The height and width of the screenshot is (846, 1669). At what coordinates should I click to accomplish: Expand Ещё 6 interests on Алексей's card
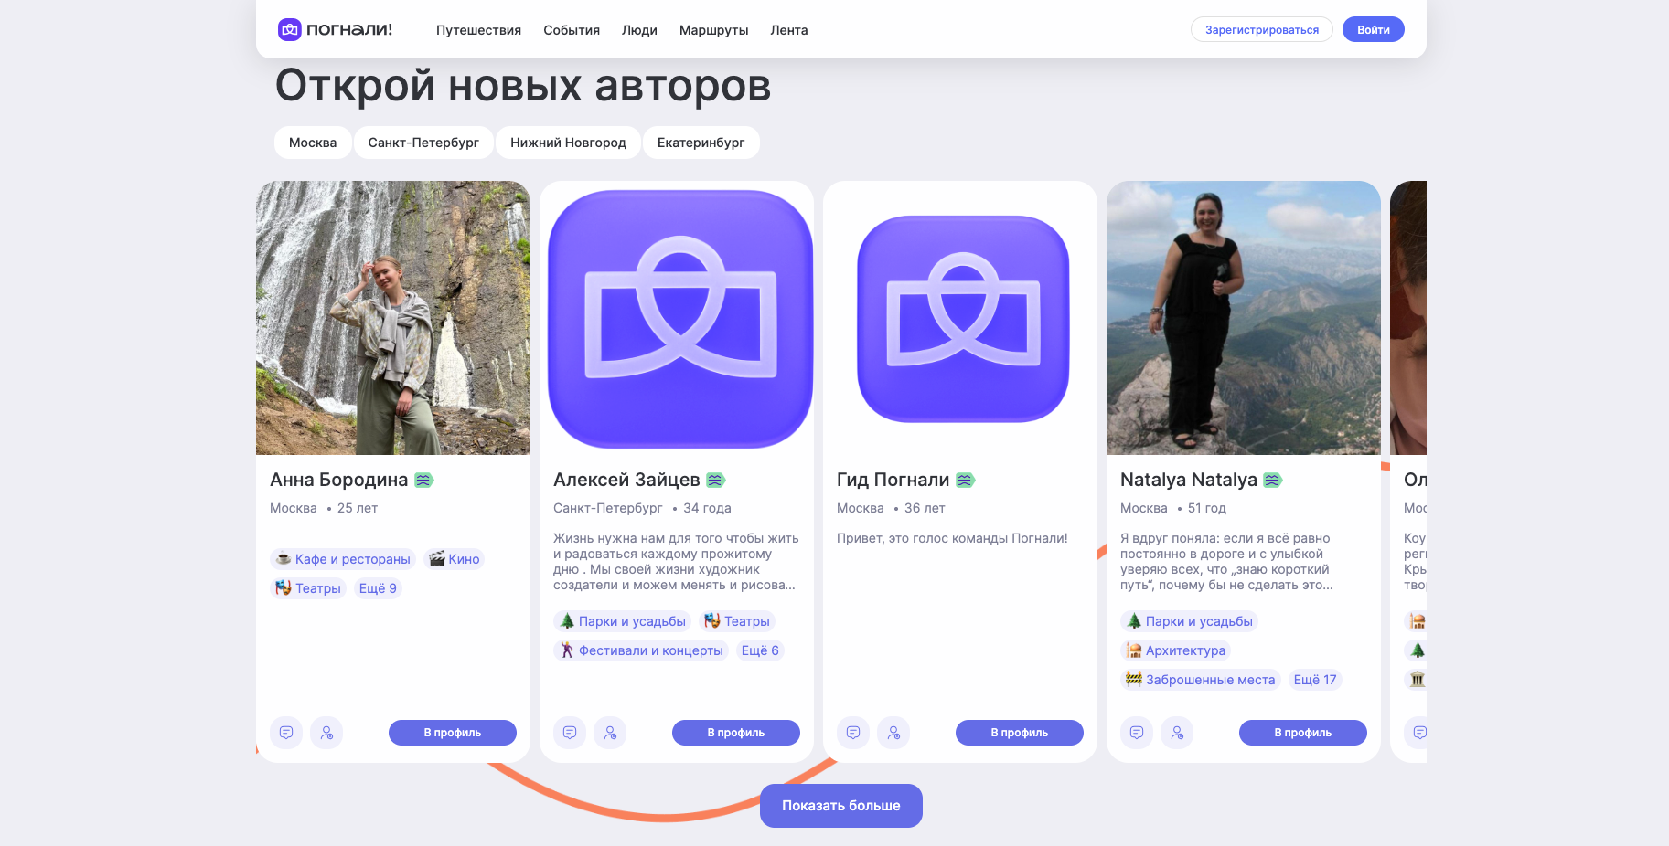pyautogui.click(x=760, y=650)
